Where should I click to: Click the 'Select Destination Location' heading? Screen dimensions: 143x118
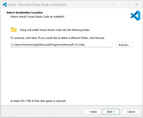coord(25,13)
